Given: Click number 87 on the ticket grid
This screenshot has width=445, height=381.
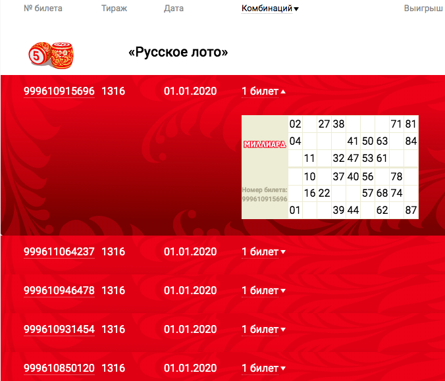Looking at the screenshot, I should click(411, 210).
